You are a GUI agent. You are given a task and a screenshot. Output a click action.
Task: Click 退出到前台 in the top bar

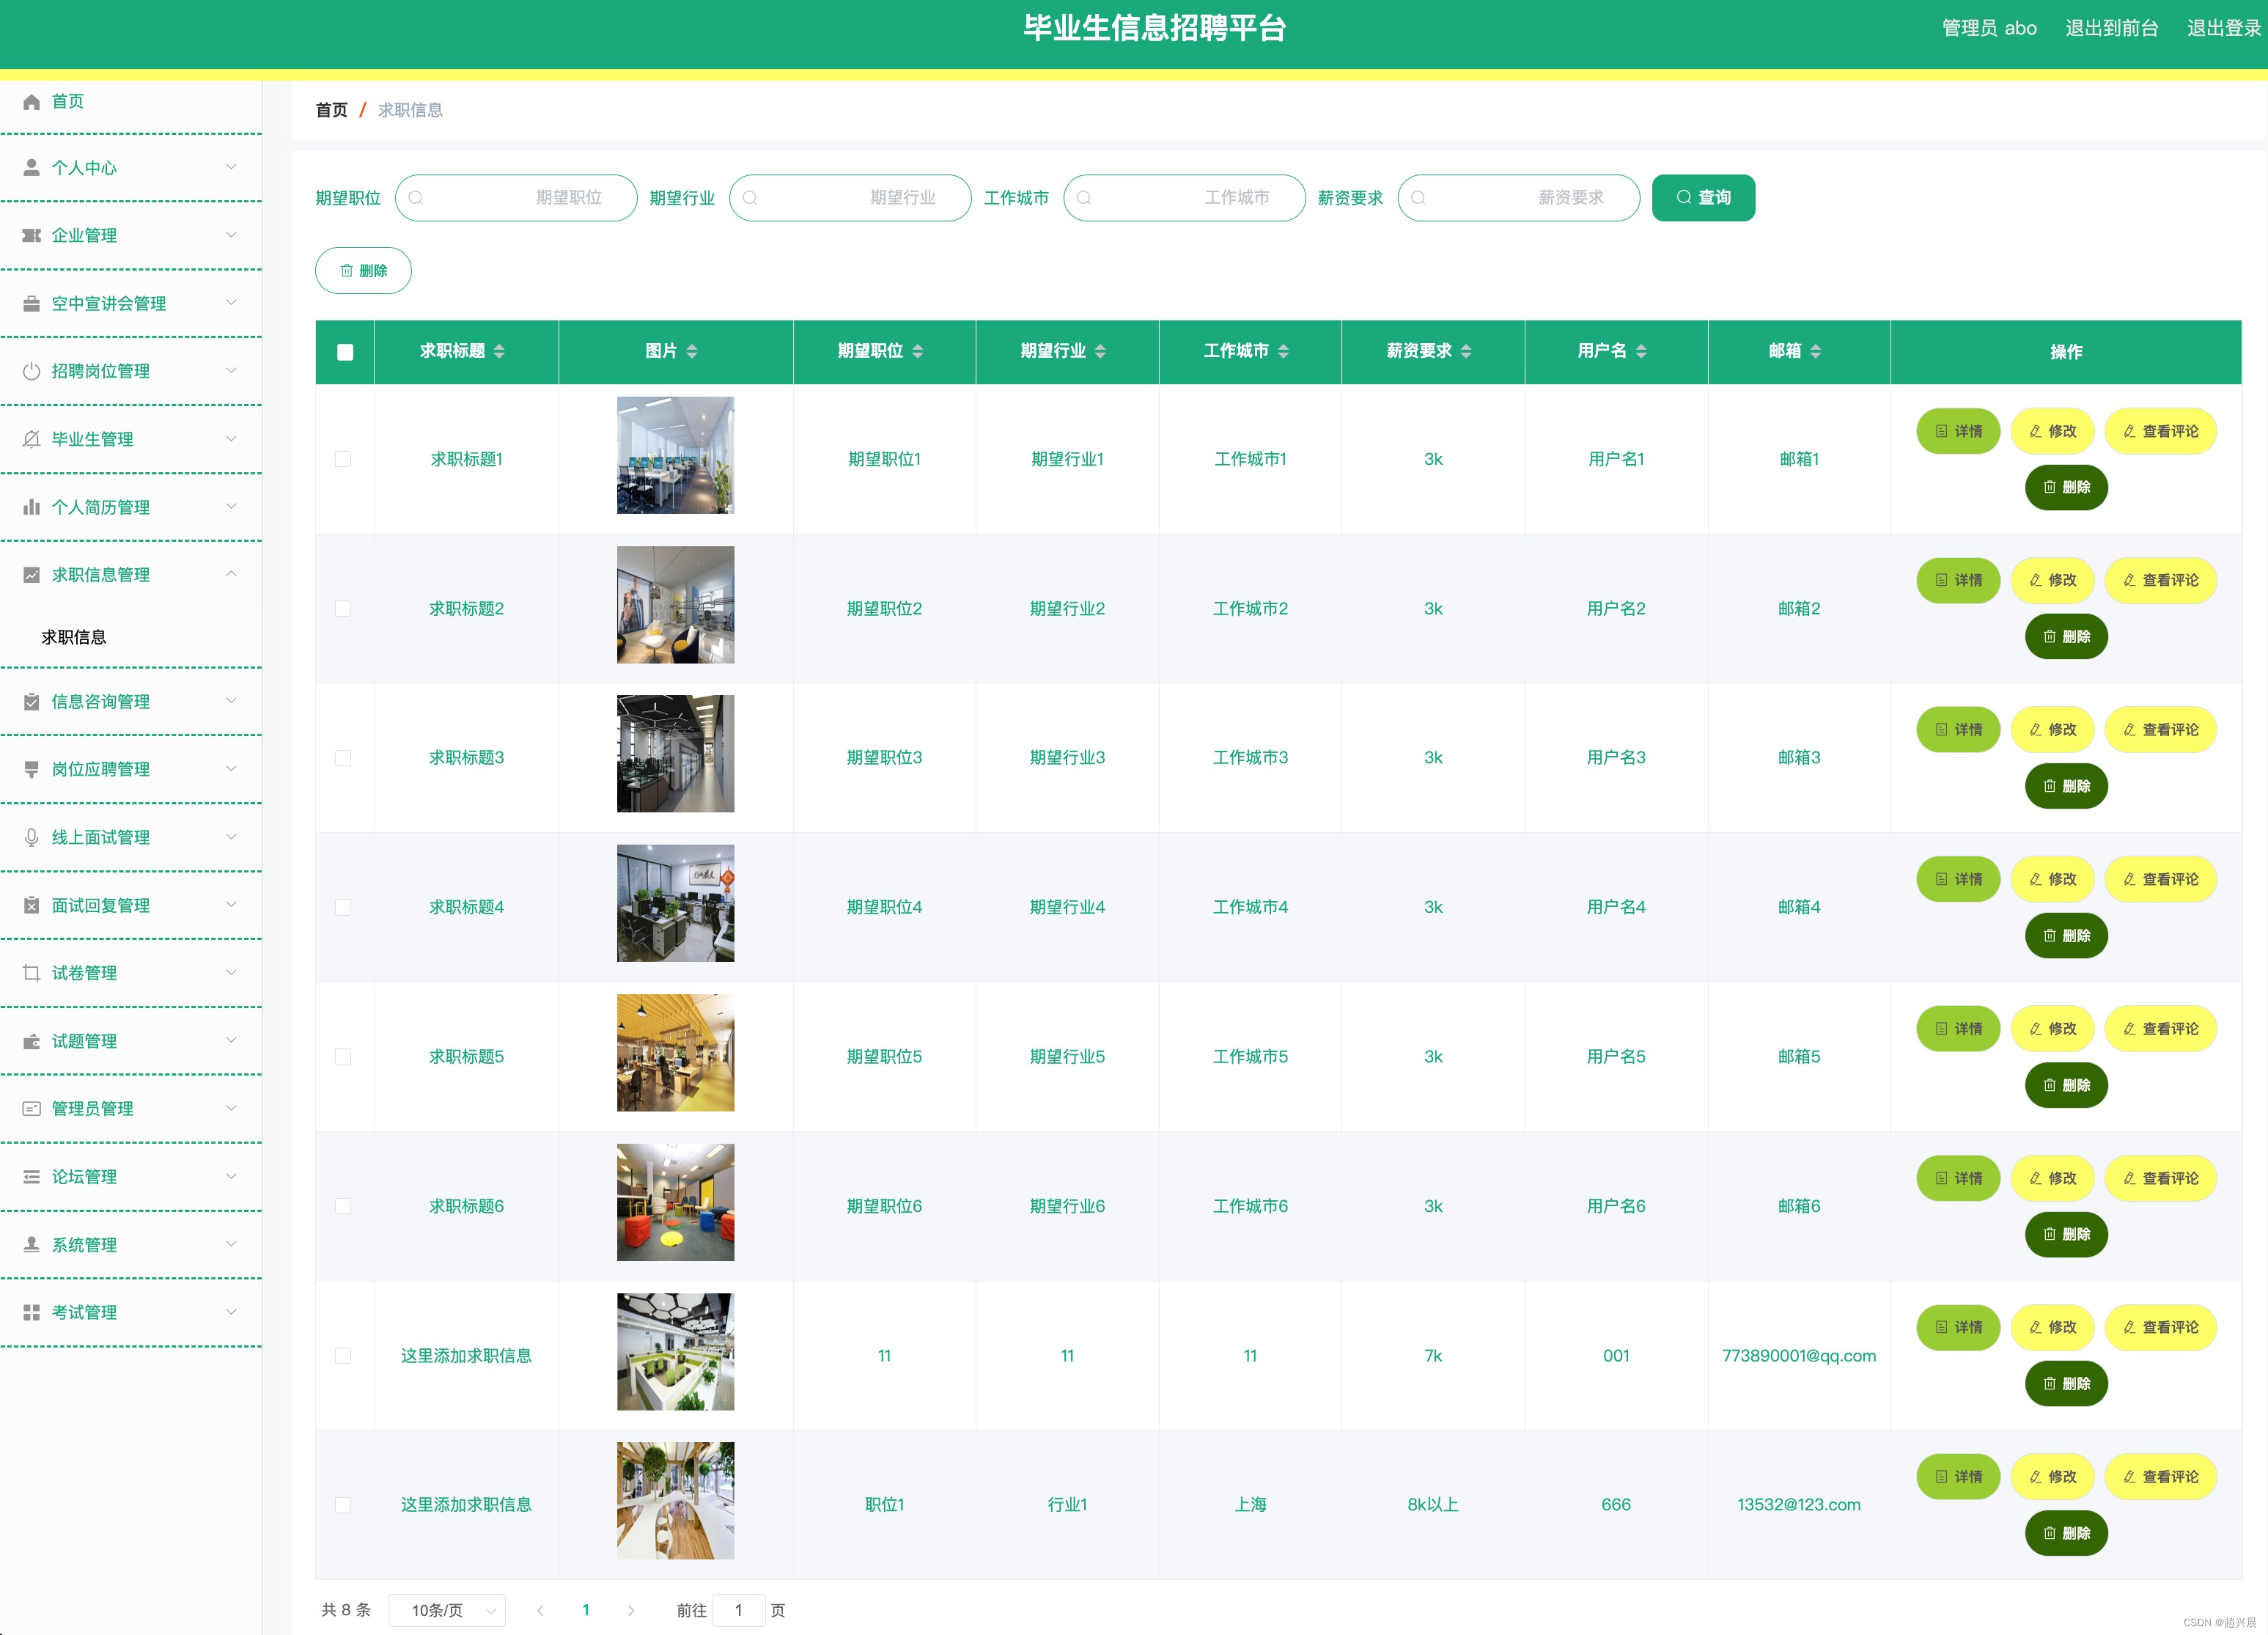pyautogui.click(x=2112, y=28)
